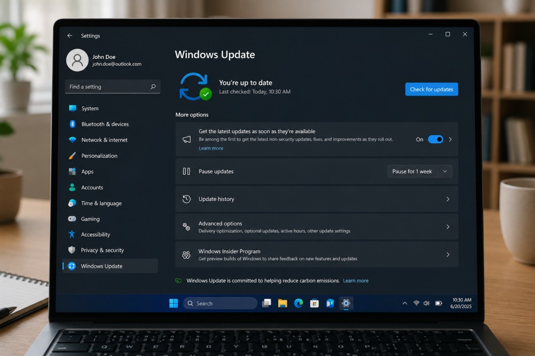
Task: Click the pause icon beside Pause updates
Action: pyautogui.click(x=186, y=171)
